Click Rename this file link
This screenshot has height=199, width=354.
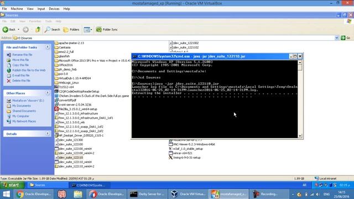(x=22, y=55)
